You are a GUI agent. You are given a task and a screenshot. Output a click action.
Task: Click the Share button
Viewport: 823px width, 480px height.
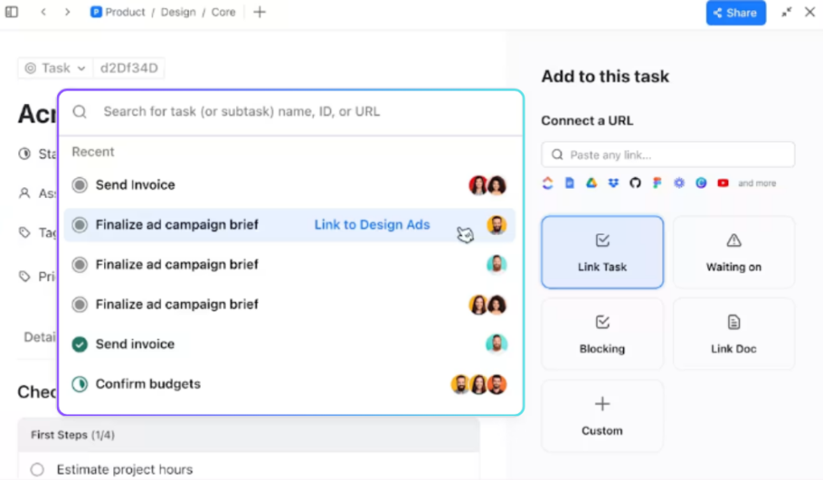pos(736,13)
